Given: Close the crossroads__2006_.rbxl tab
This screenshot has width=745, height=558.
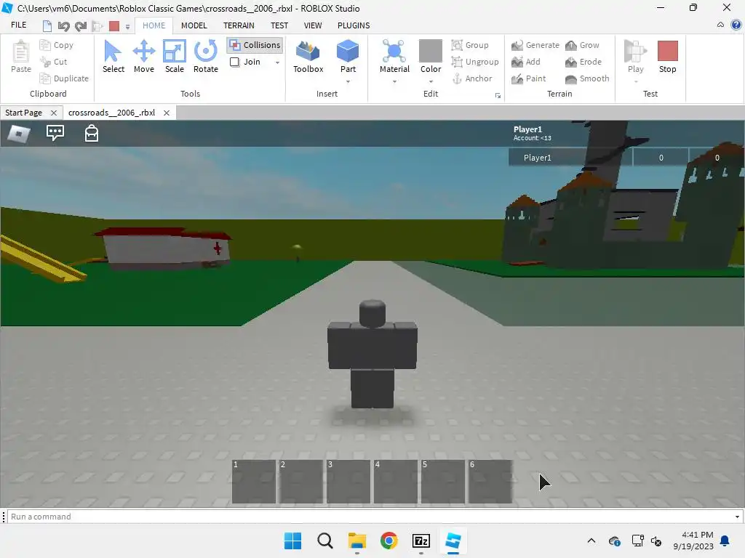Looking at the screenshot, I should (167, 113).
